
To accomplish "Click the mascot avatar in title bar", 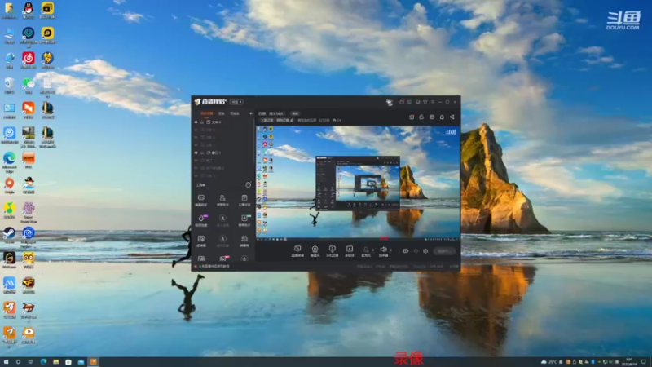I will [x=390, y=103].
